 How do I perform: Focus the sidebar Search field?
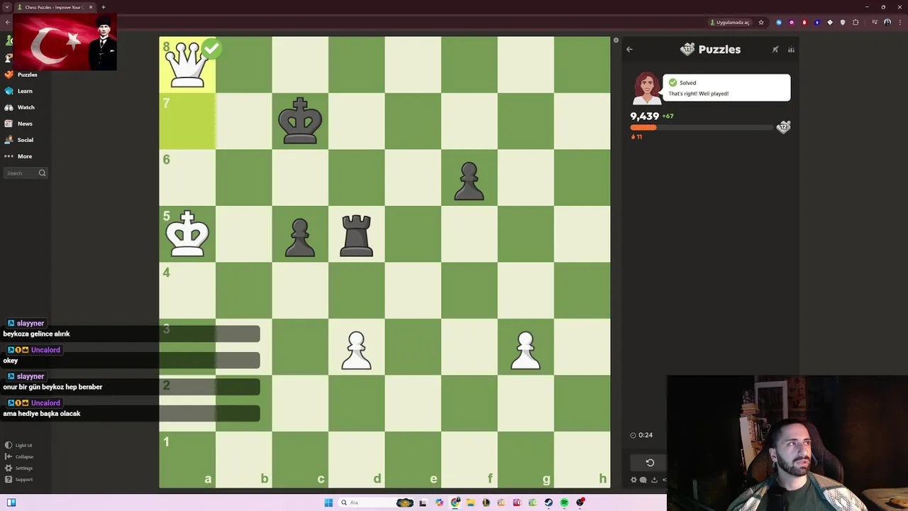pyautogui.click(x=26, y=173)
